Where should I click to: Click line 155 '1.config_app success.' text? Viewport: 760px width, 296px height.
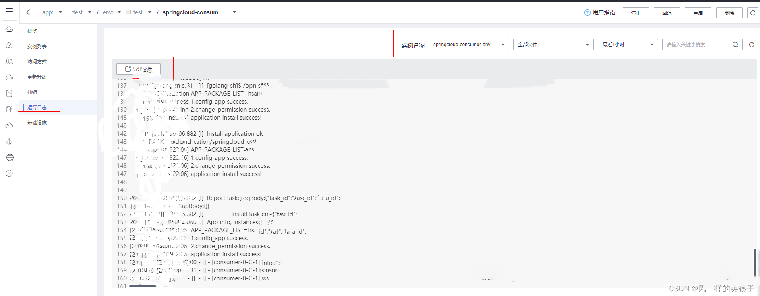pos(220,238)
